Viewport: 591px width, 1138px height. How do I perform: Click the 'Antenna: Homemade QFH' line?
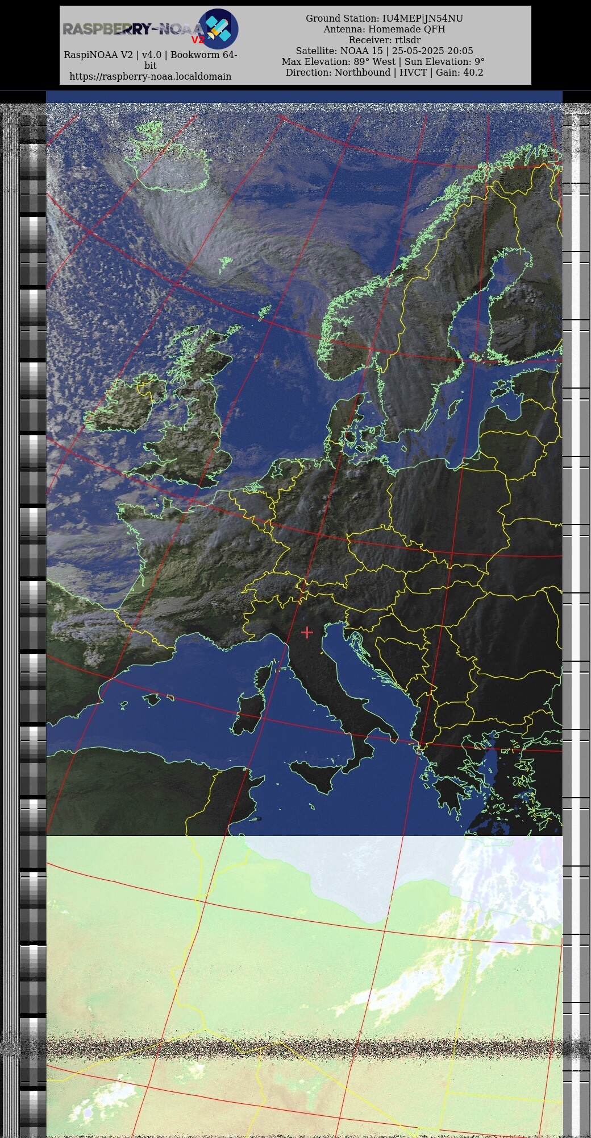(384, 29)
